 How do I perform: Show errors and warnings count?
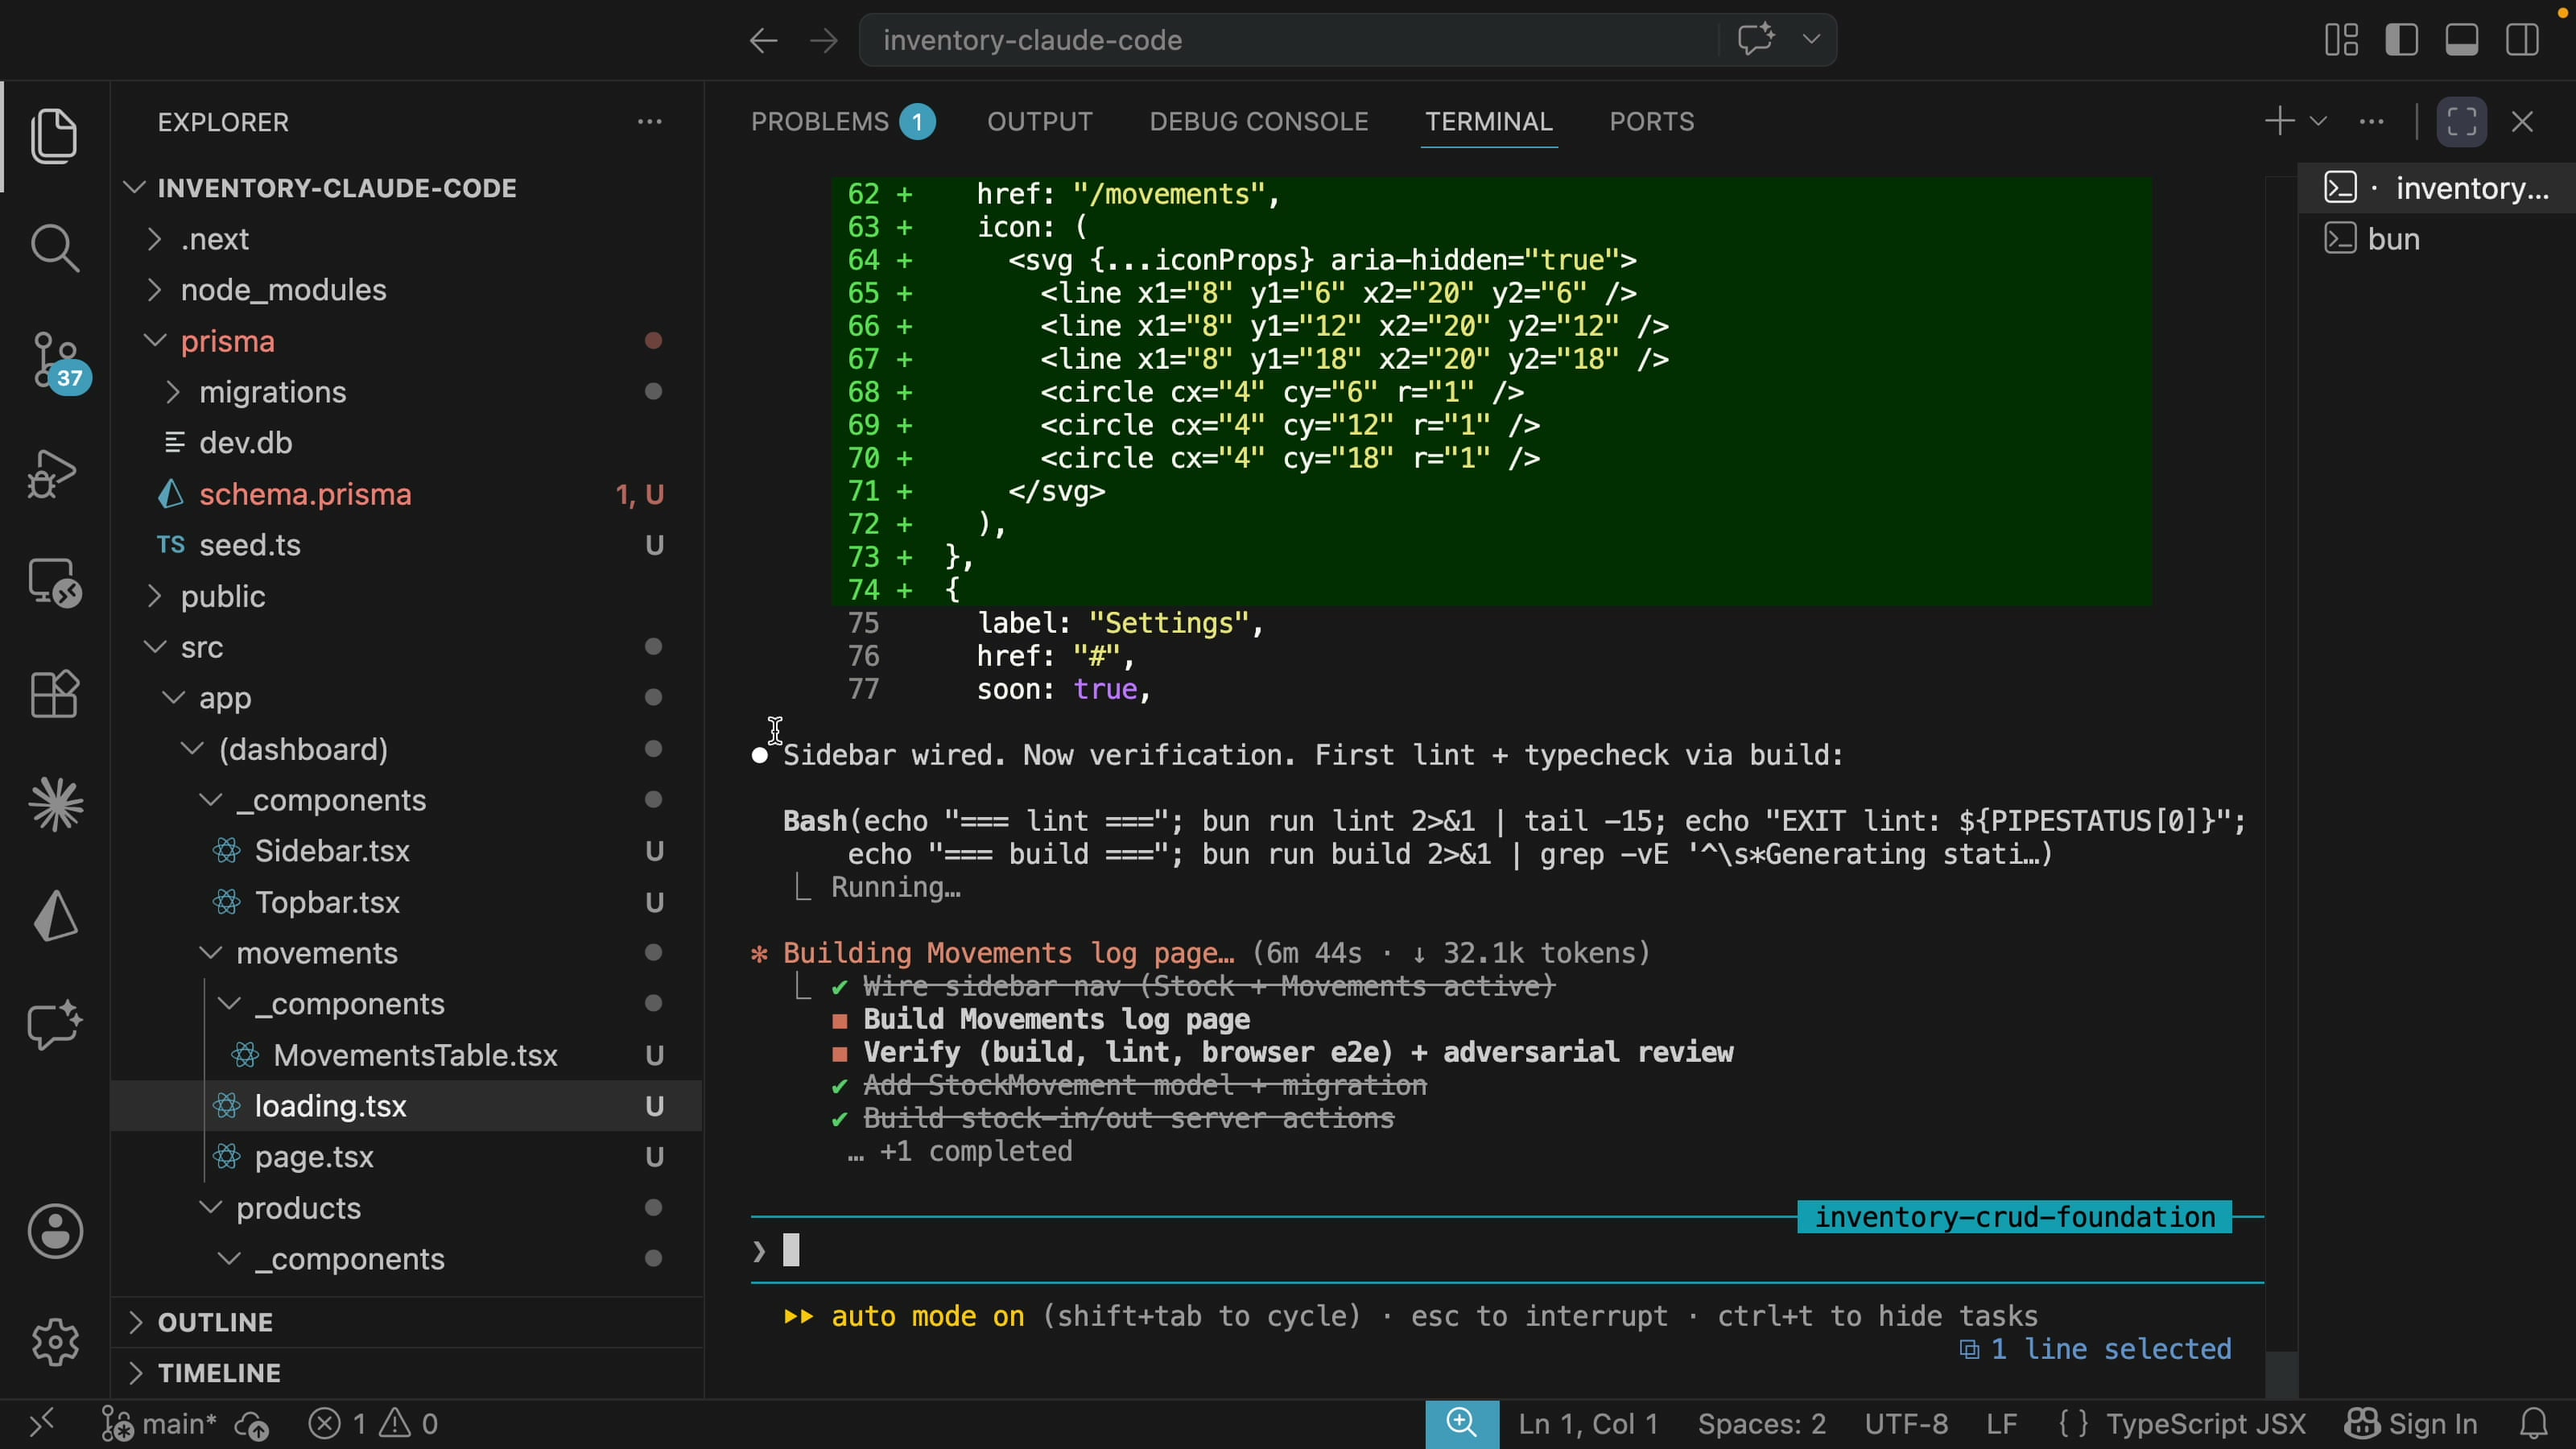coord(373,1424)
